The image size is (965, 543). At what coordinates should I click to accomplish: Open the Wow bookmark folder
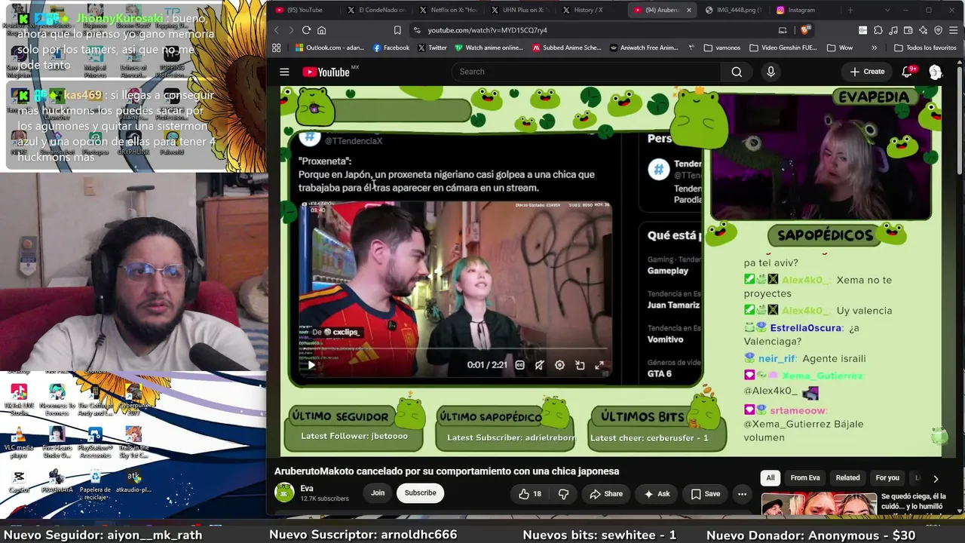pos(840,48)
